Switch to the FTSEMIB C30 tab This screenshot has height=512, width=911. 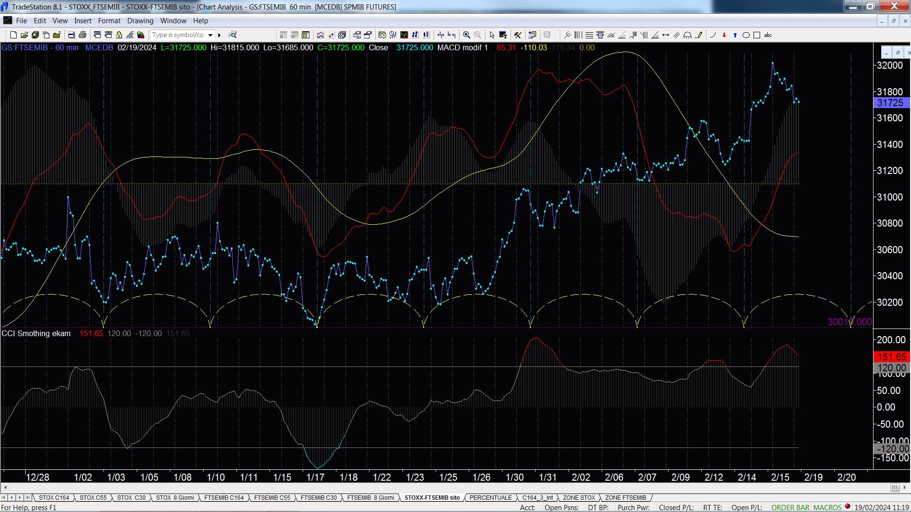click(318, 498)
